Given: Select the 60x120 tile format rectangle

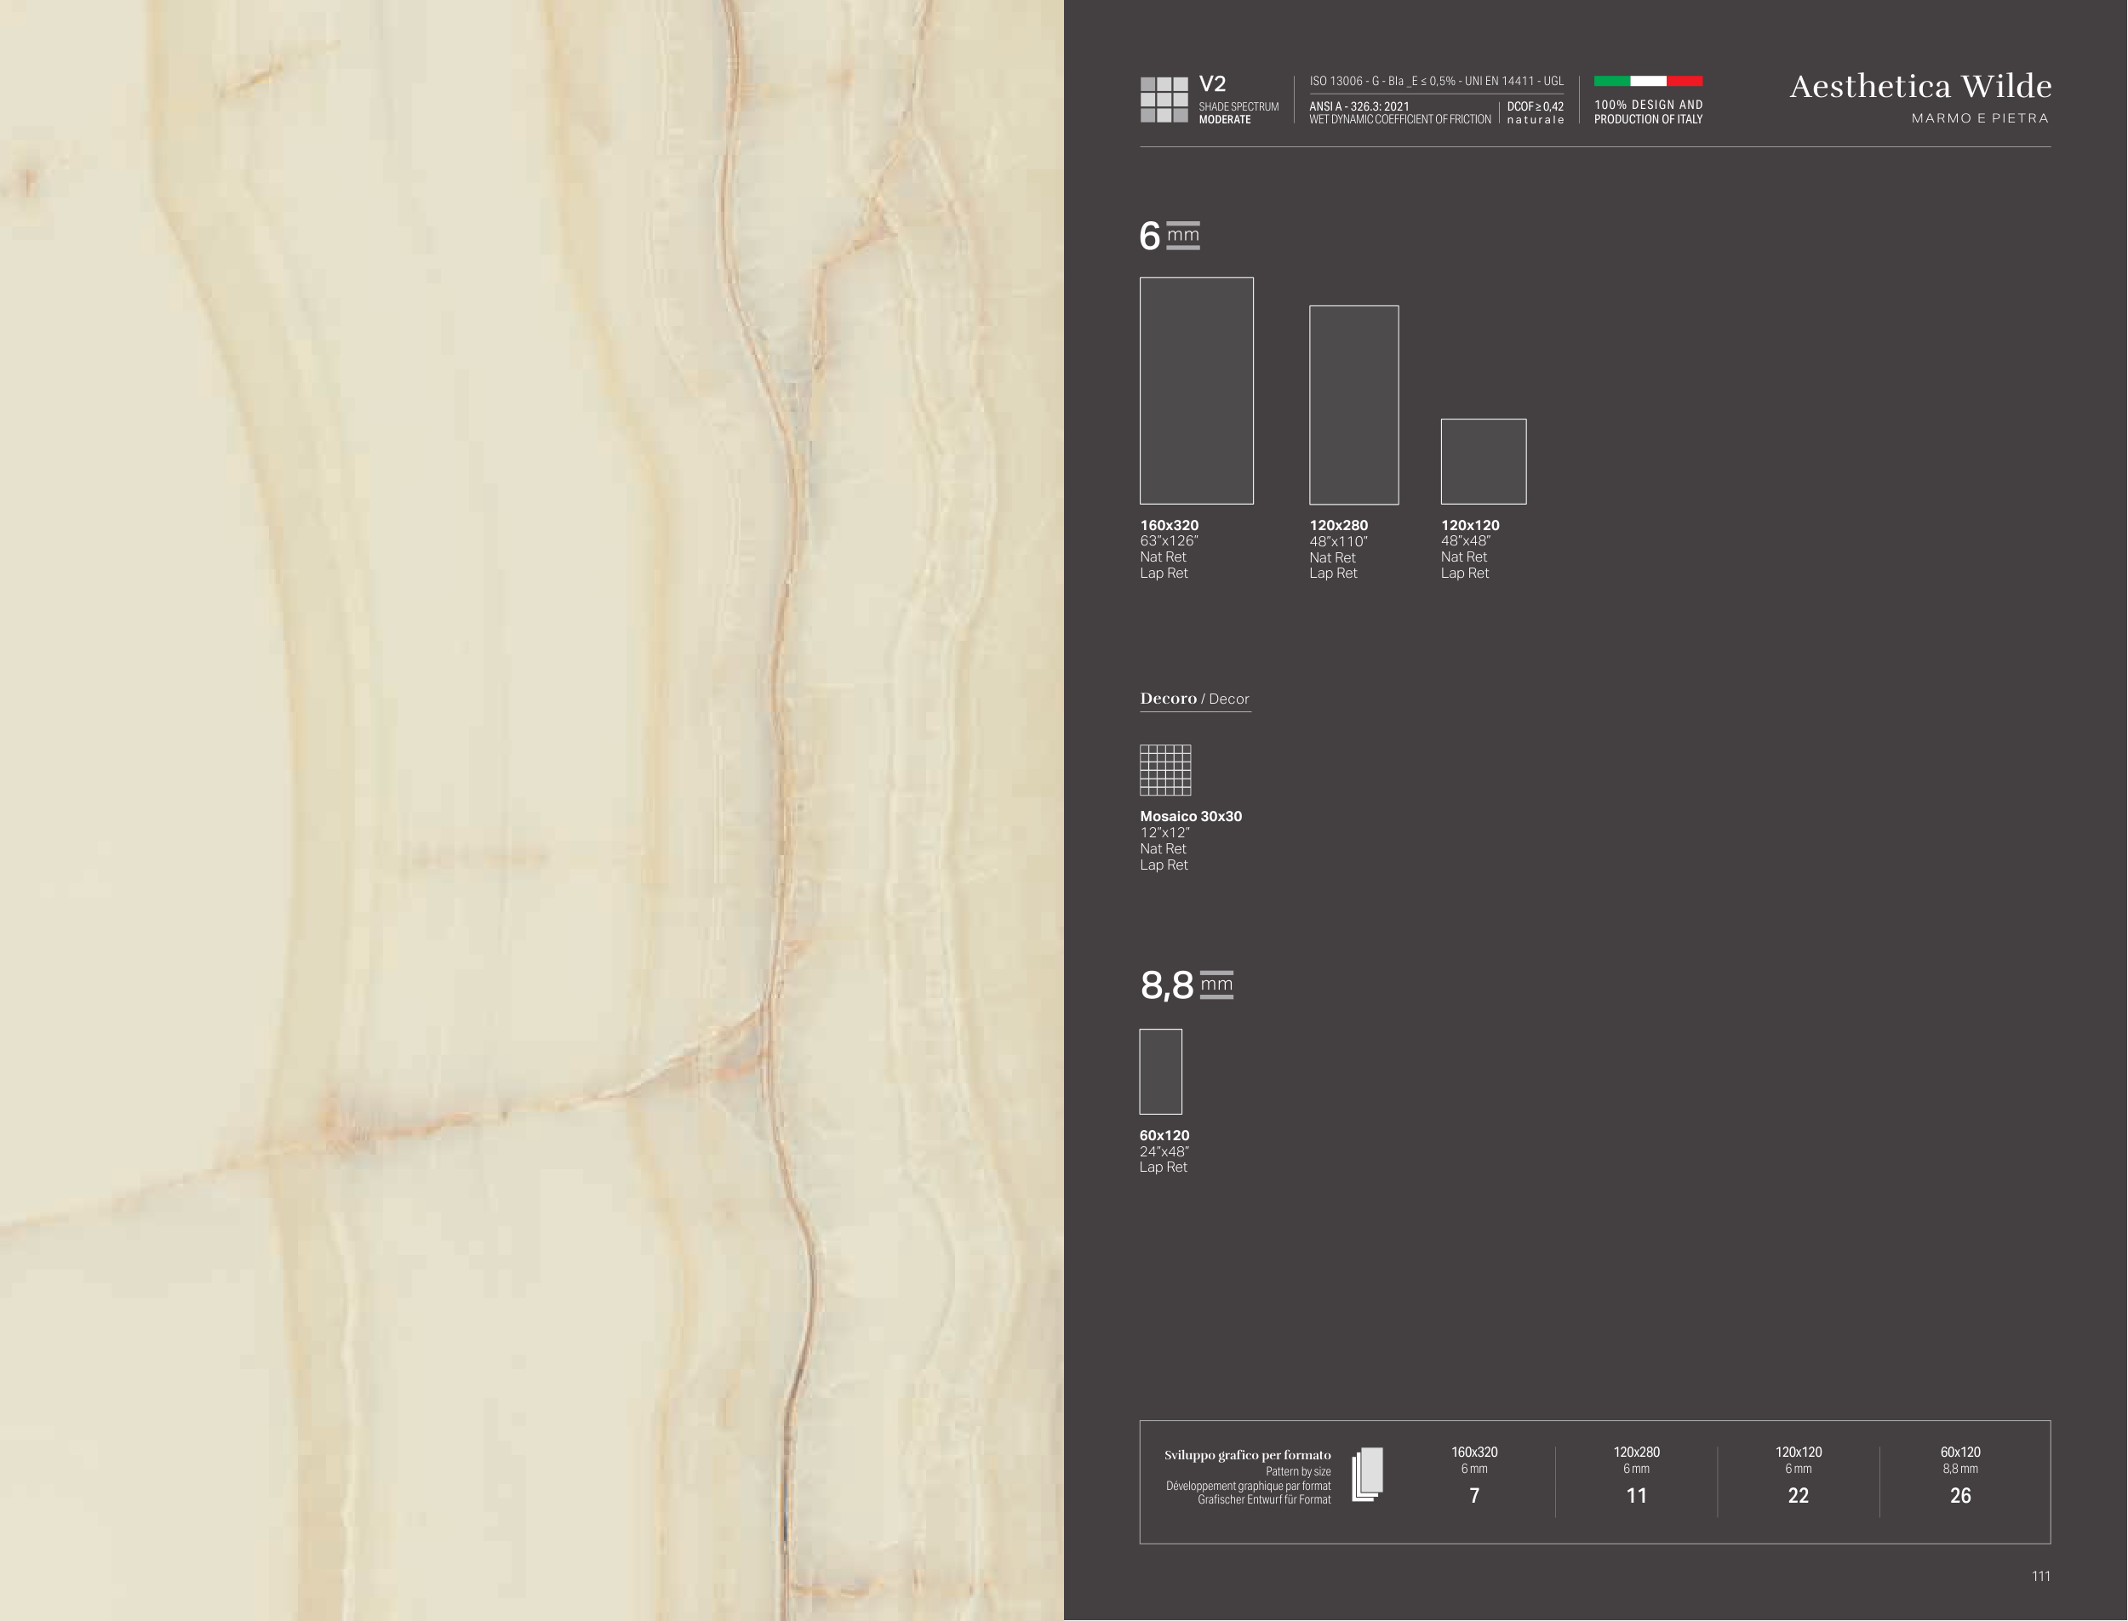Looking at the screenshot, I should tap(1160, 1071).
